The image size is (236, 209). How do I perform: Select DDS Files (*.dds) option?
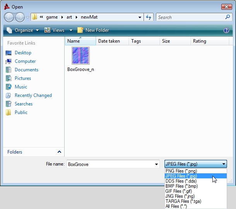181,181
